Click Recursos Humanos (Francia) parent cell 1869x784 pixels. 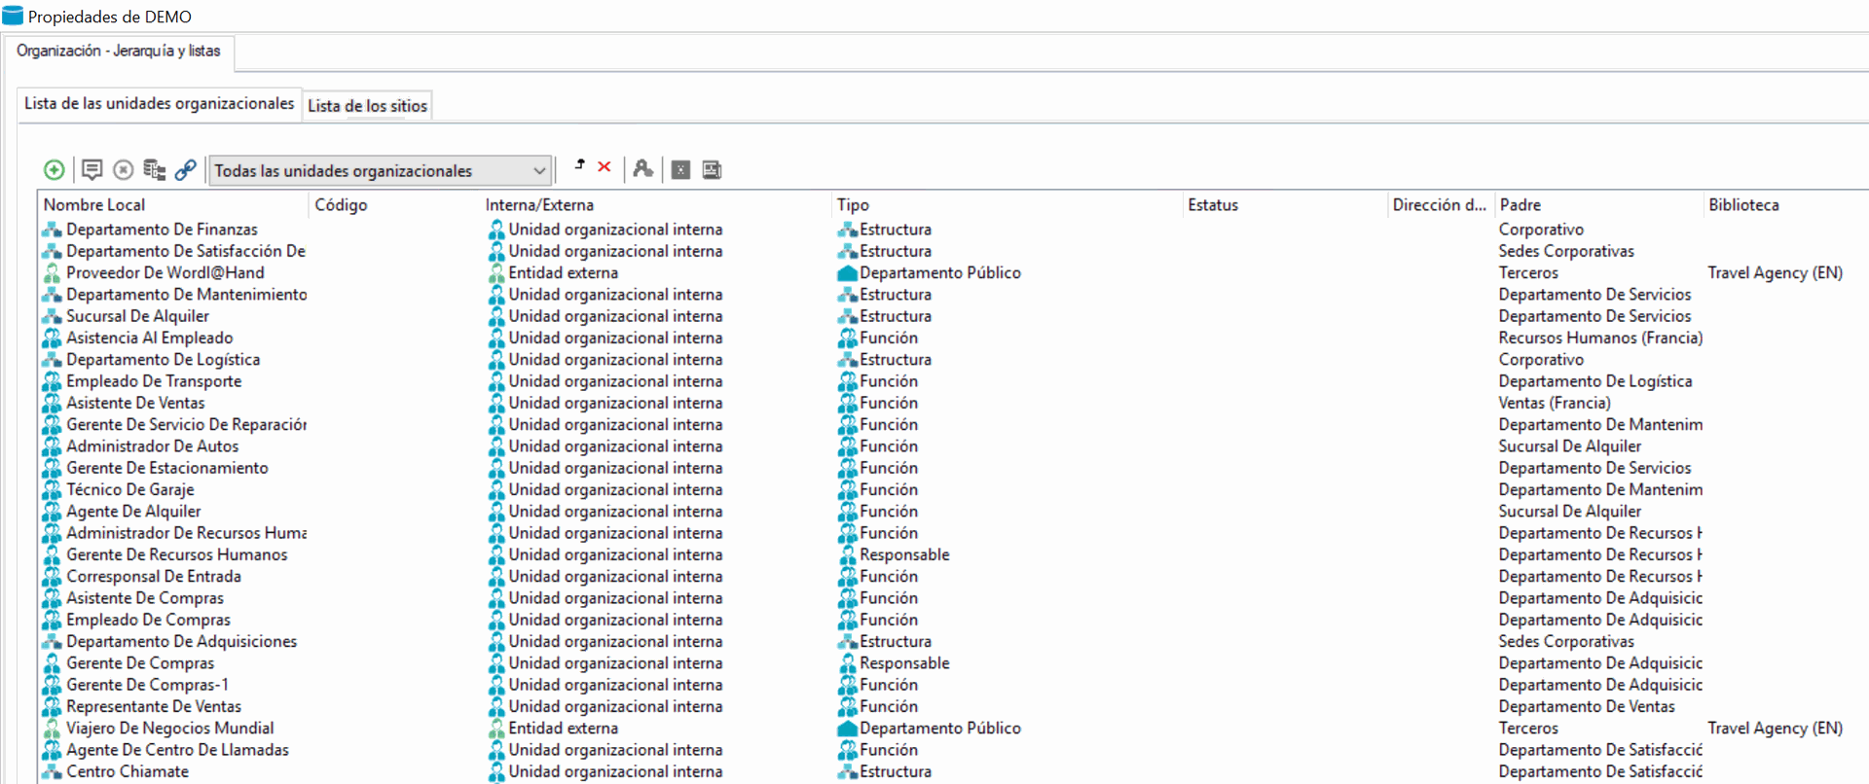coord(1600,339)
